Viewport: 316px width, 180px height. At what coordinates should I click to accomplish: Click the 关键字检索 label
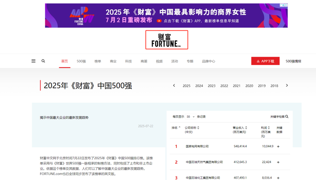pos(277,116)
